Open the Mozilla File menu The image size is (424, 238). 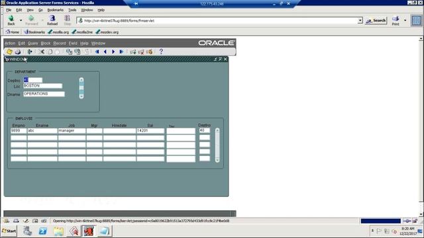point(9,10)
